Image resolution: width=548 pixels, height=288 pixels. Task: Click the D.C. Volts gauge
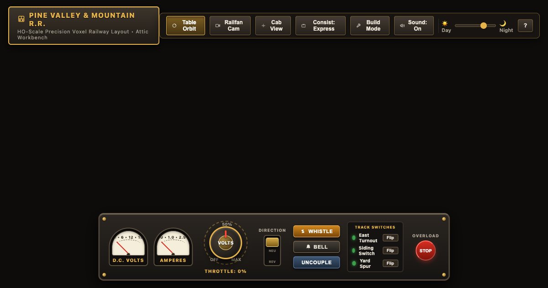(x=128, y=247)
